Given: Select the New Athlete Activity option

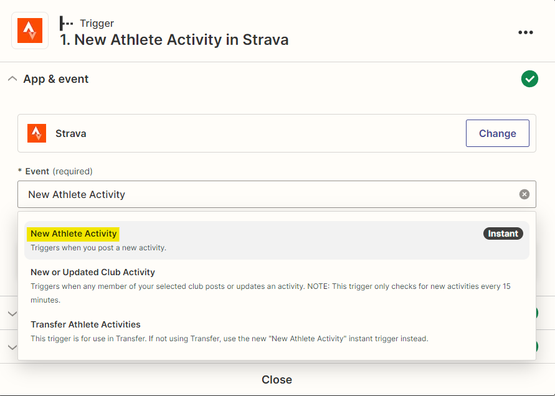Looking at the screenshot, I should coord(277,240).
